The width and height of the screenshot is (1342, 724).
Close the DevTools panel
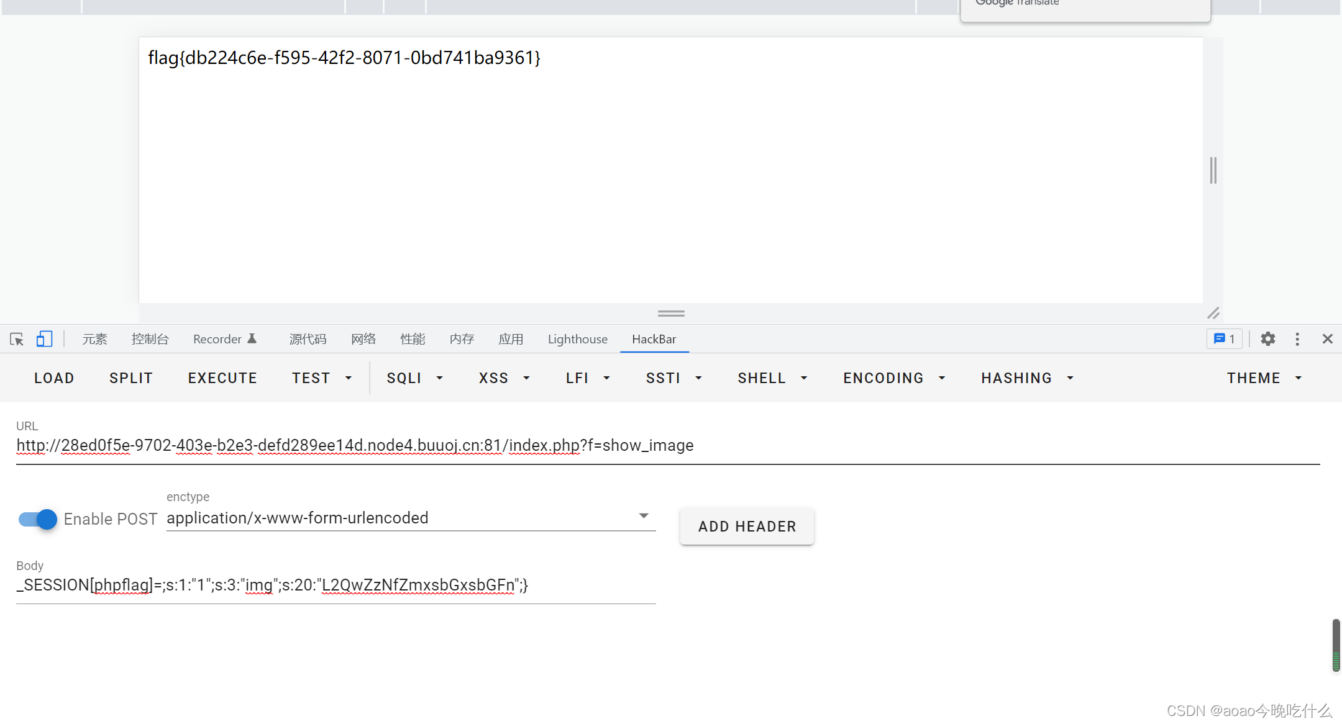pyautogui.click(x=1328, y=339)
